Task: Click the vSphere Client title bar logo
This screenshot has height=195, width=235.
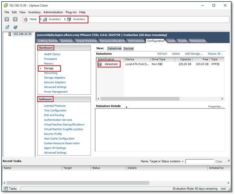Action: pyautogui.click(x=6, y=5)
